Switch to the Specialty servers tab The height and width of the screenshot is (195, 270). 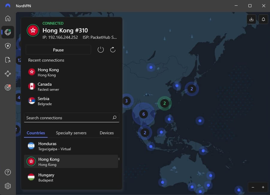(71, 133)
